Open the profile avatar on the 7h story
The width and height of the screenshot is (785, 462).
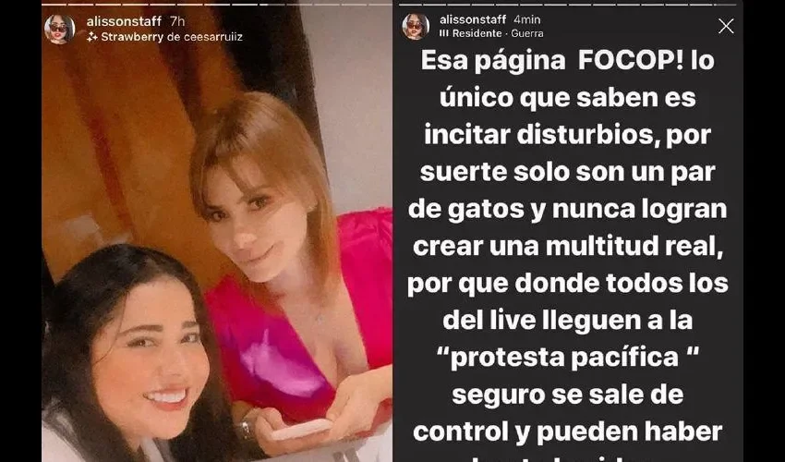click(60, 29)
